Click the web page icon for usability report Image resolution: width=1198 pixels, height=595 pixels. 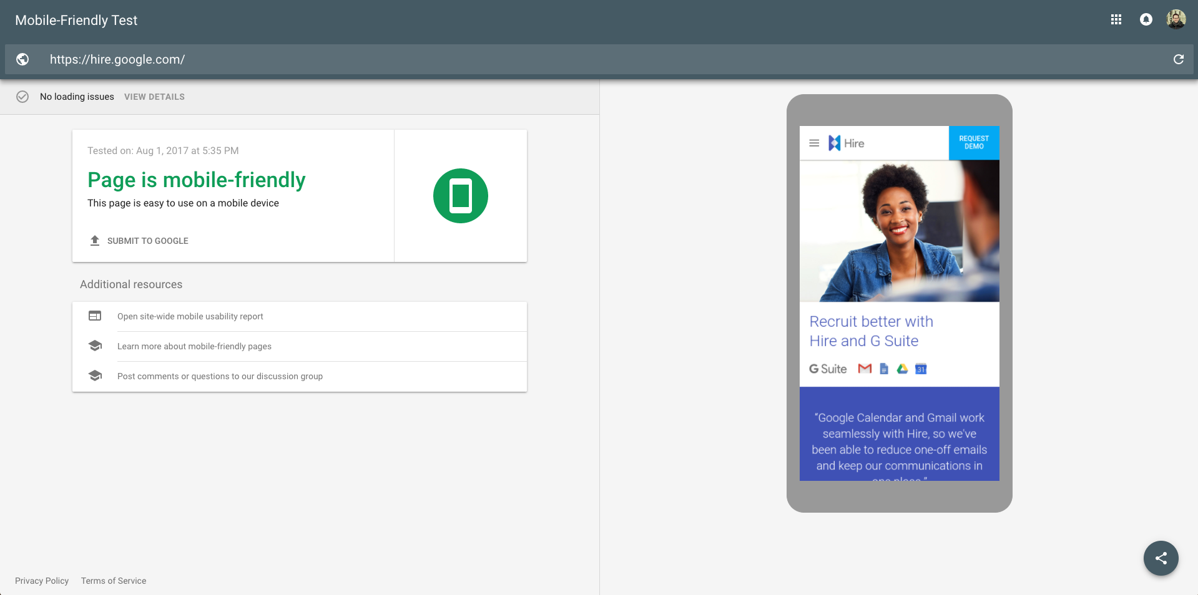[x=95, y=316]
